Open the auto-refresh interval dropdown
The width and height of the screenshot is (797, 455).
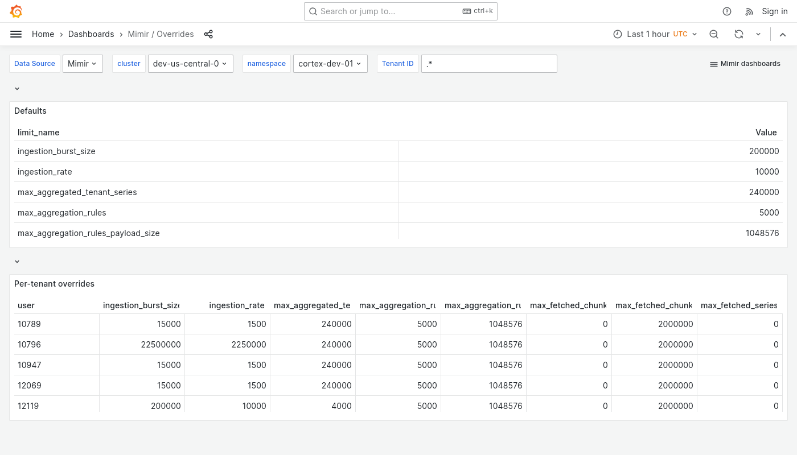point(758,34)
